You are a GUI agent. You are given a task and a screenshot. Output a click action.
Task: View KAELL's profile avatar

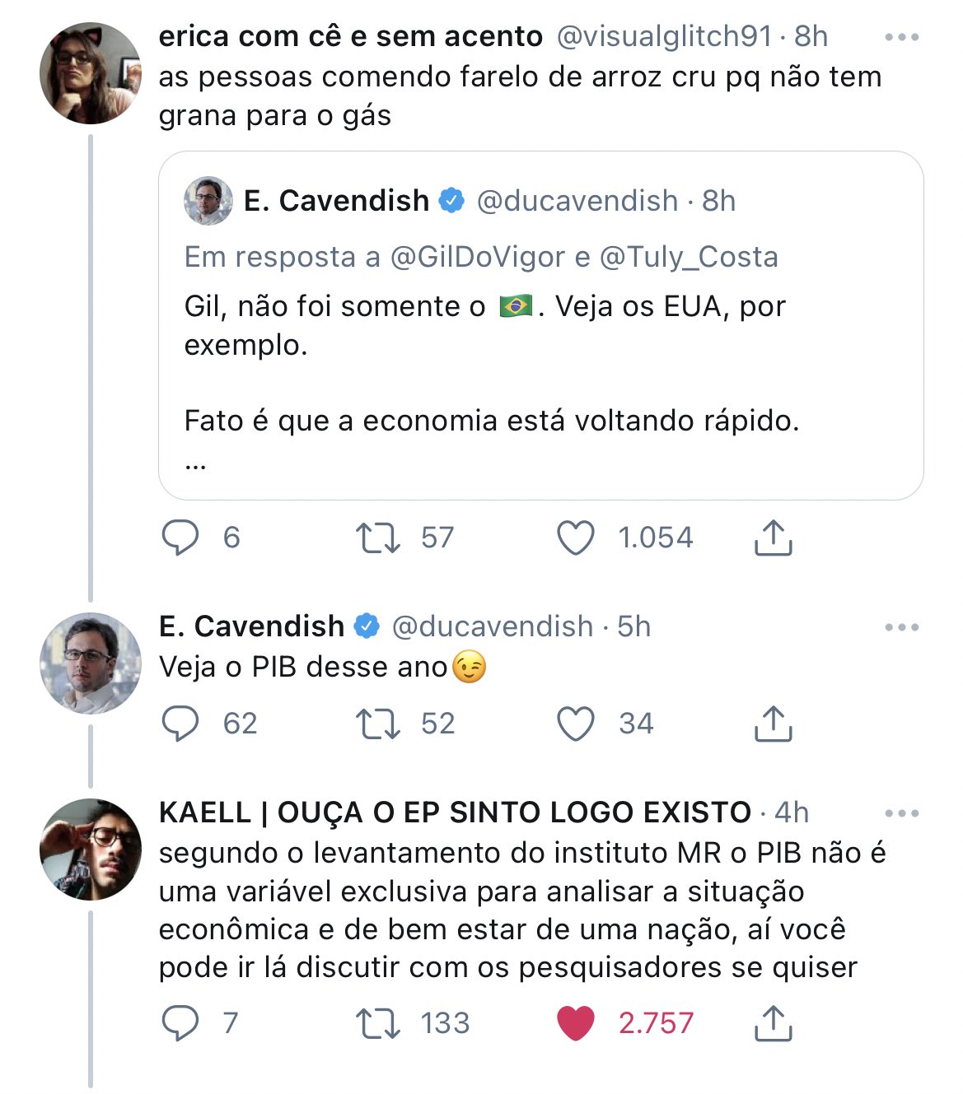(x=91, y=849)
